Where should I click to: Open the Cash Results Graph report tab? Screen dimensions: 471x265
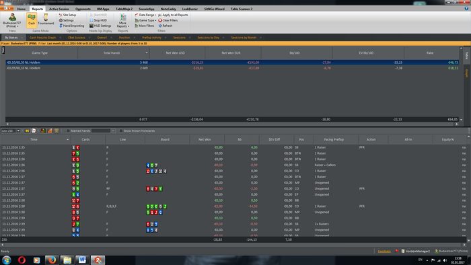tap(42, 38)
